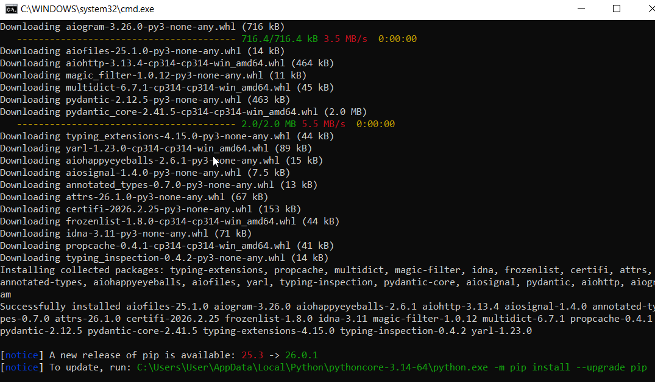Screen dimensions: 655x382
Task: Maximize the cmd.exe window
Action: [x=617, y=9]
